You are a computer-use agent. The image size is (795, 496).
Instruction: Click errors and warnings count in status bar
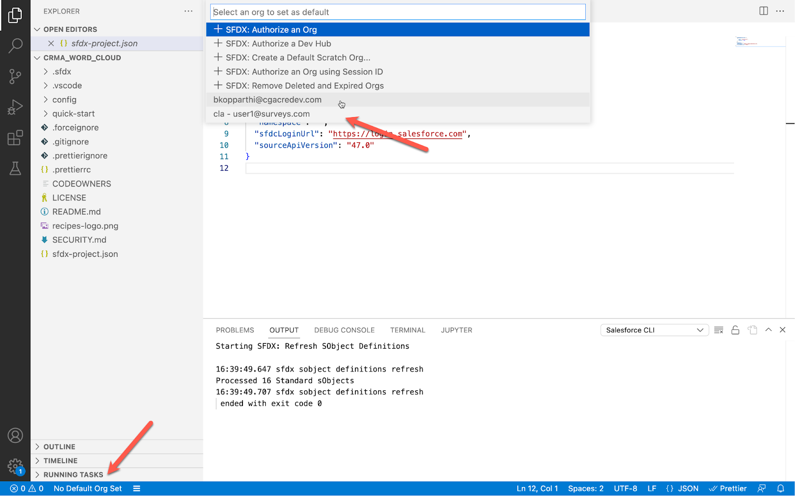pos(27,489)
